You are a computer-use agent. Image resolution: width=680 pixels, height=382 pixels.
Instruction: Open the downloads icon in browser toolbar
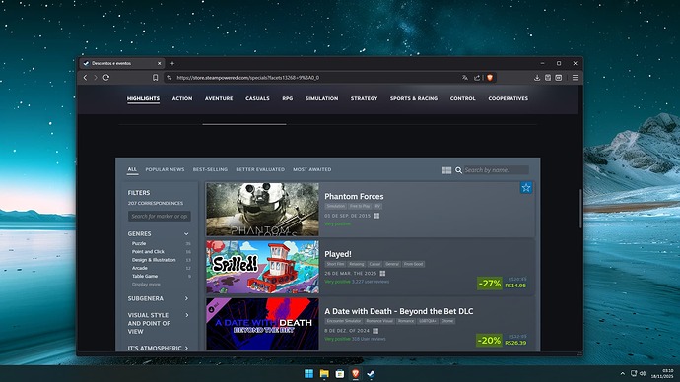point(537,78)
